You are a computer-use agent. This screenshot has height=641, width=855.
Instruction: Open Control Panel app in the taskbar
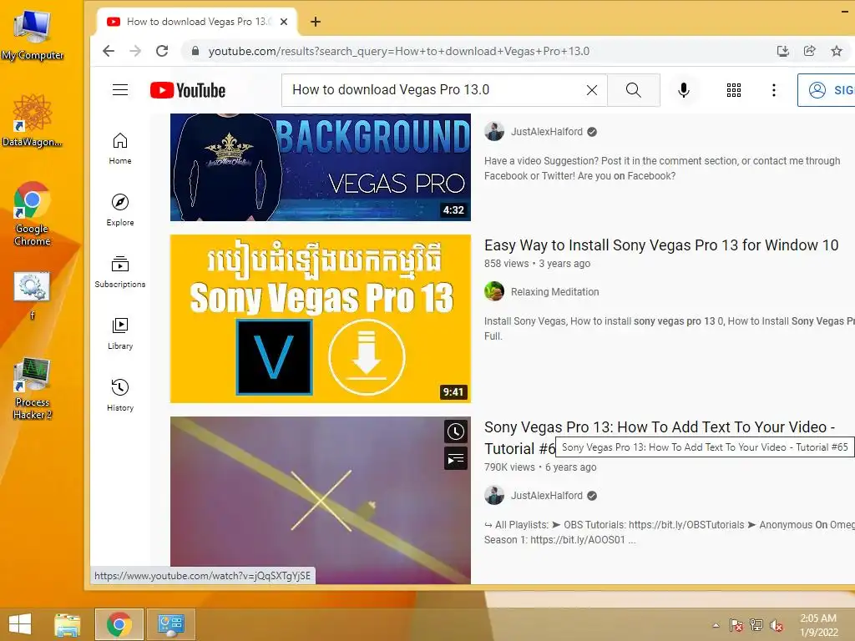(170, 624)
